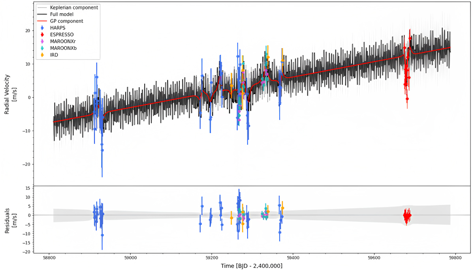Click the HARPS blue marker in legend
The height and width of the screenshot is (271, 474).
pos(42,28)
